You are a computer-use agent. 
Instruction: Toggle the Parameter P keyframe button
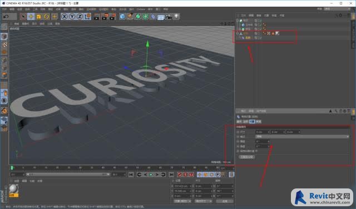(217, 175)
